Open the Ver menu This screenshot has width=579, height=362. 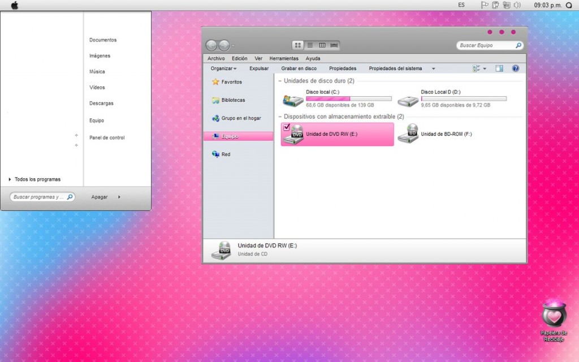click(x=258, y=58)
